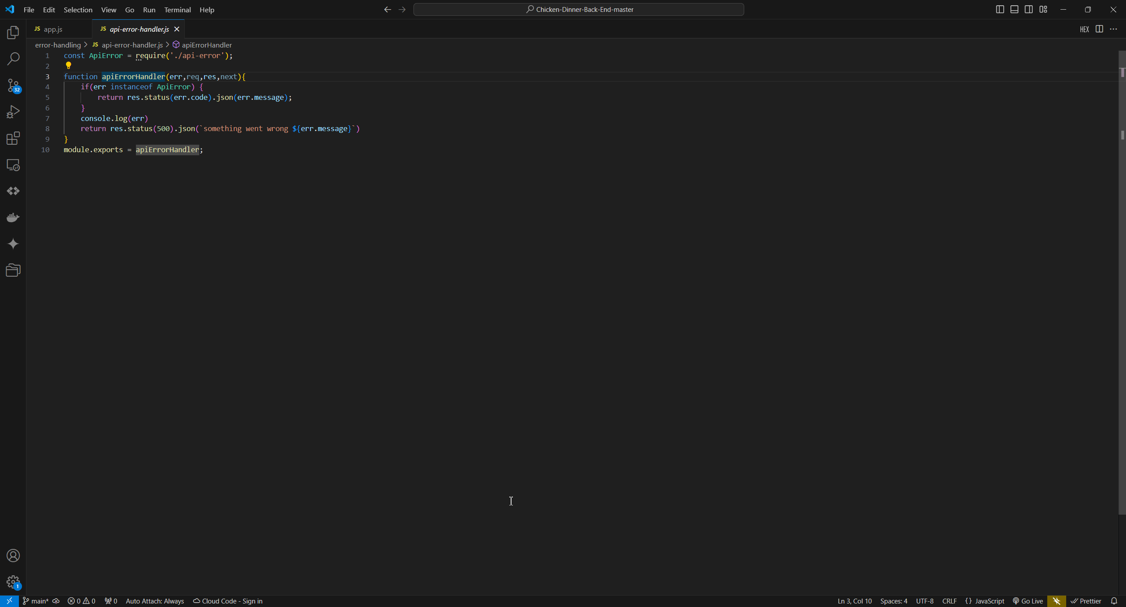
Task: Open the Explorer view in activity bar
Action: (13, 32)
